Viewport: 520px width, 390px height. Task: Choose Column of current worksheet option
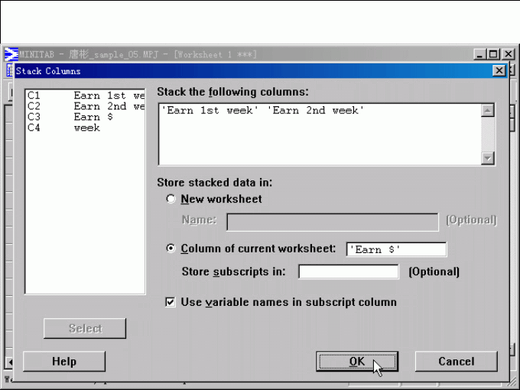(x=171, y=249)
